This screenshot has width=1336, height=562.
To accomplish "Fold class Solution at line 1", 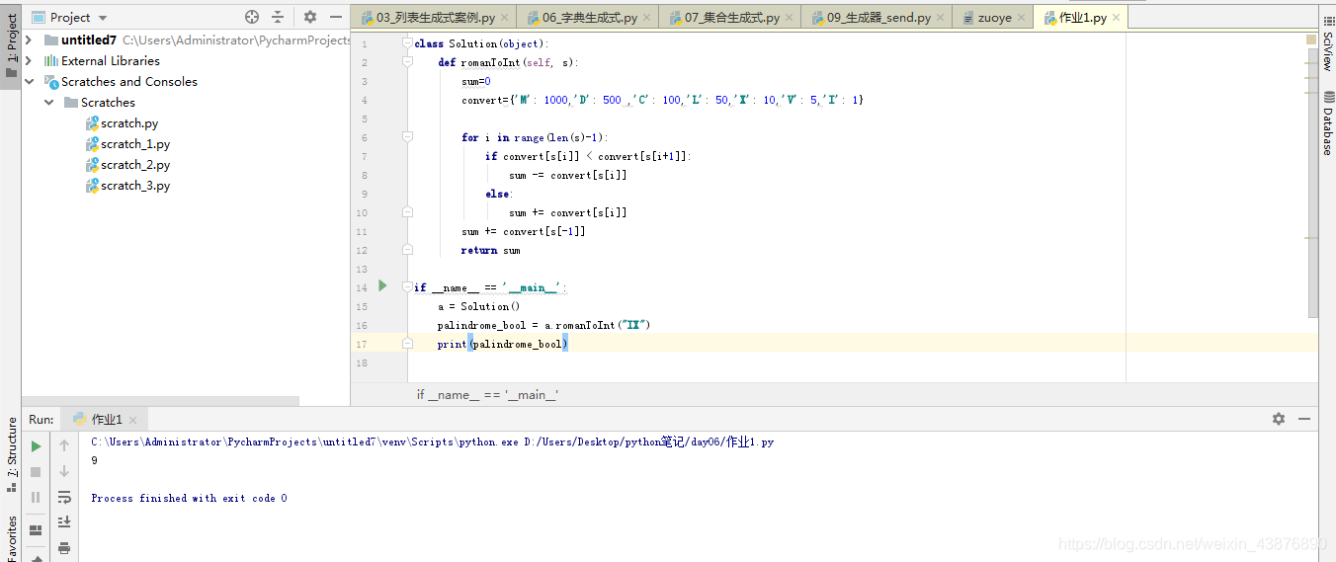I will (x=407, y=43).
